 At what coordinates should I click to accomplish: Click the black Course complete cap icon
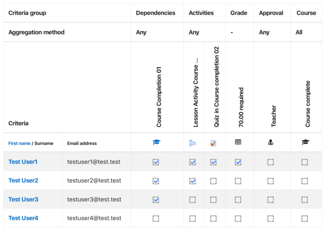(x=305, y=142)
